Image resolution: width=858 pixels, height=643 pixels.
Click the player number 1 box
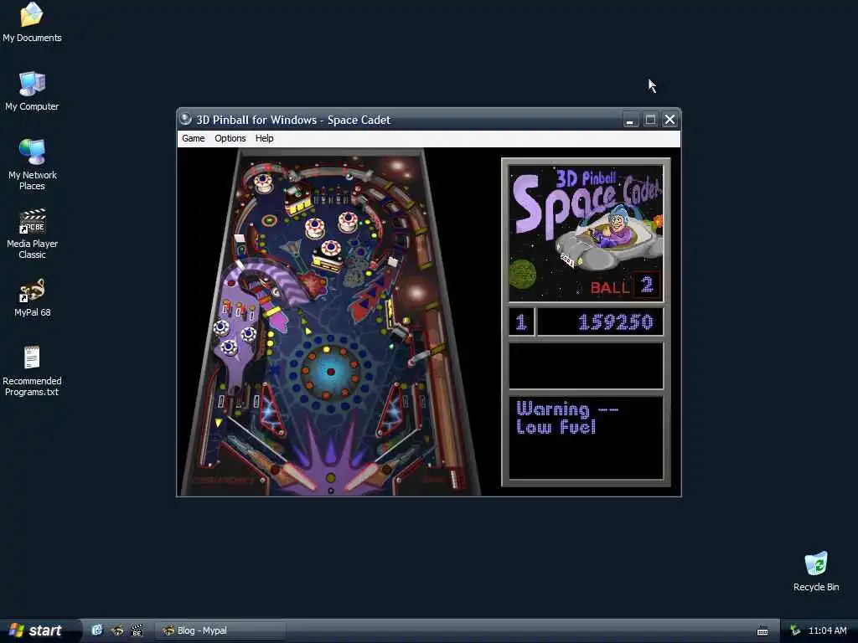(521, 322)
